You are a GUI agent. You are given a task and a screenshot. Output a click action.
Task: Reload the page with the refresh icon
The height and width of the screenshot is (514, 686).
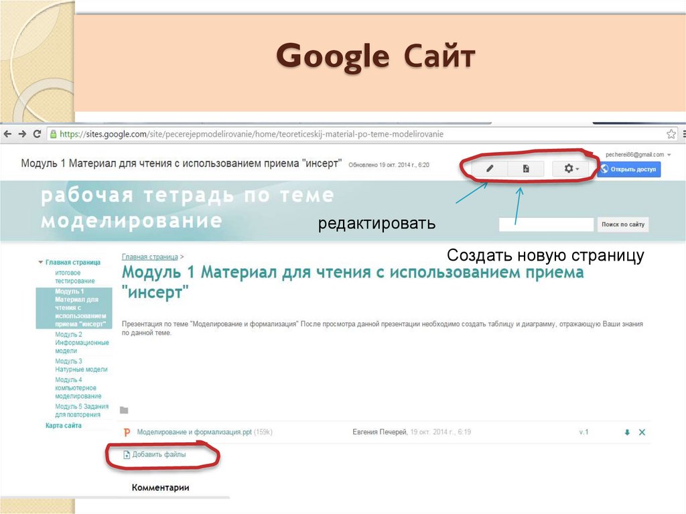[x=38, y=134]
